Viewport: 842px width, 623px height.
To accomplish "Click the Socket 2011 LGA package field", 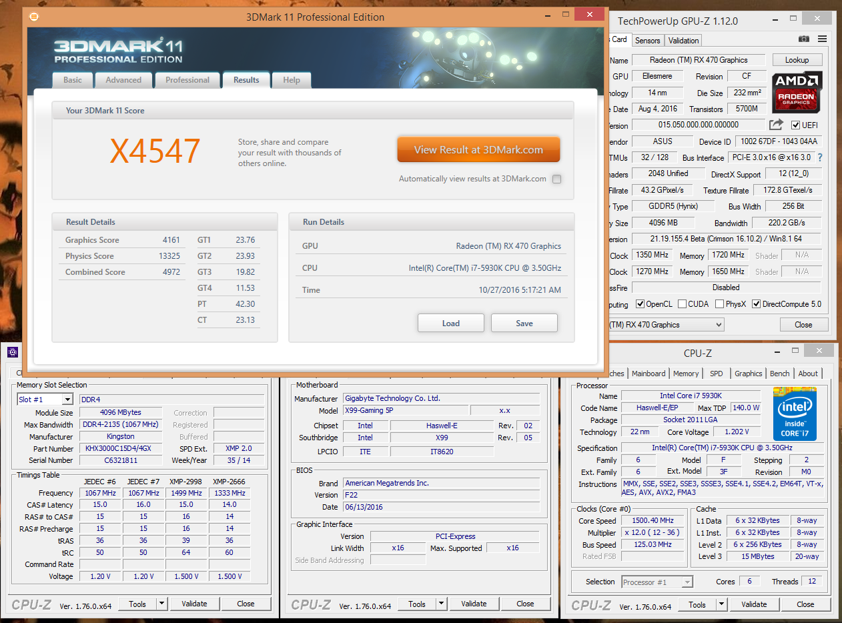I will (691, 420).
